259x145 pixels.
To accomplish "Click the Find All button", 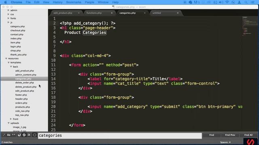I will pyautogui.click(x=248, y=135).
